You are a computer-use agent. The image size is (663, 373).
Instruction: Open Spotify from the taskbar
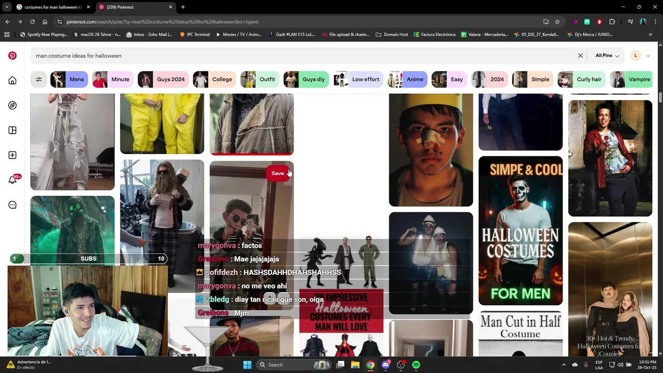pyautogui.click(x=416, y=365)
